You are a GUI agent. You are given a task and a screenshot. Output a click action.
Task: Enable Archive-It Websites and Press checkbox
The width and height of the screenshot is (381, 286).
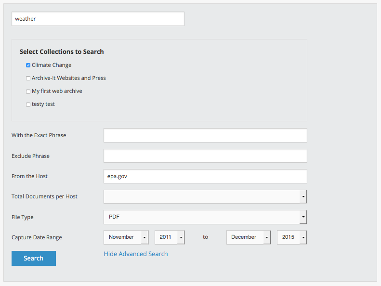coord(28,78)
